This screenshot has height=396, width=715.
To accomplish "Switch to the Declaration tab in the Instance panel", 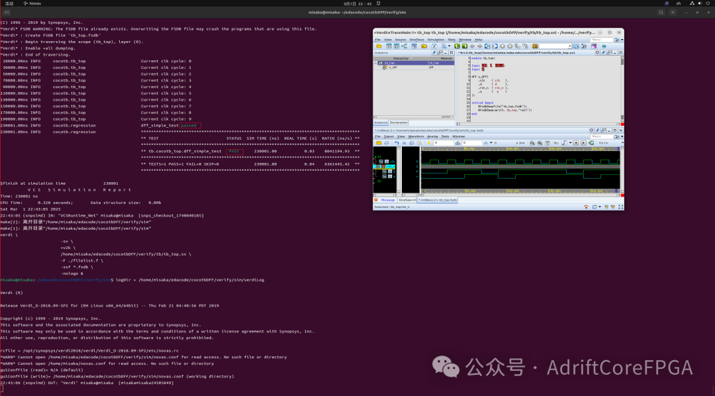I will coord(399,123).
